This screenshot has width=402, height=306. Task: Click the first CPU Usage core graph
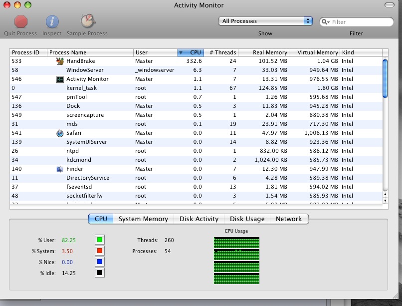tap(236, 243)
